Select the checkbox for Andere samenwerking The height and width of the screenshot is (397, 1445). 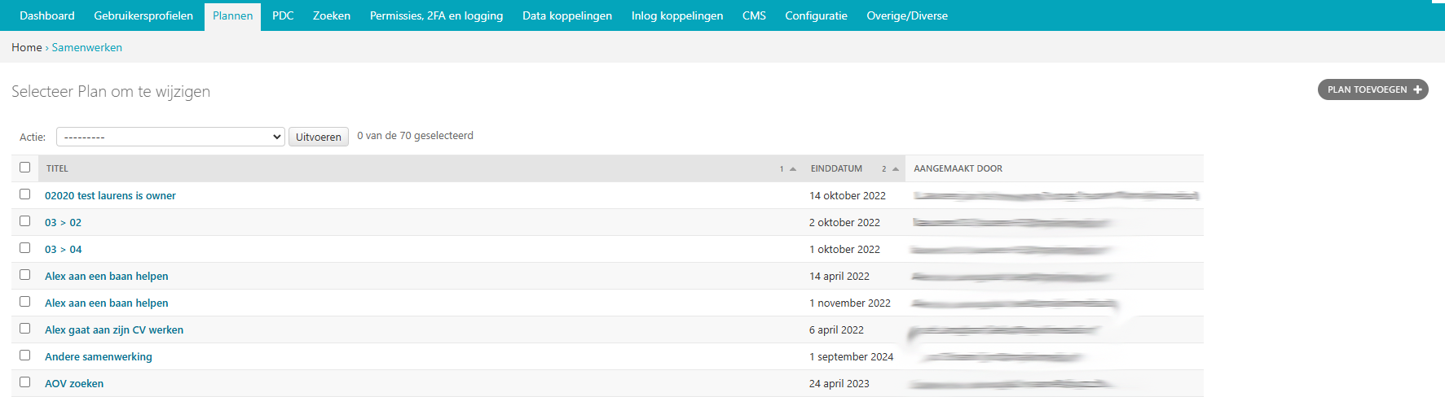[25, 356]
